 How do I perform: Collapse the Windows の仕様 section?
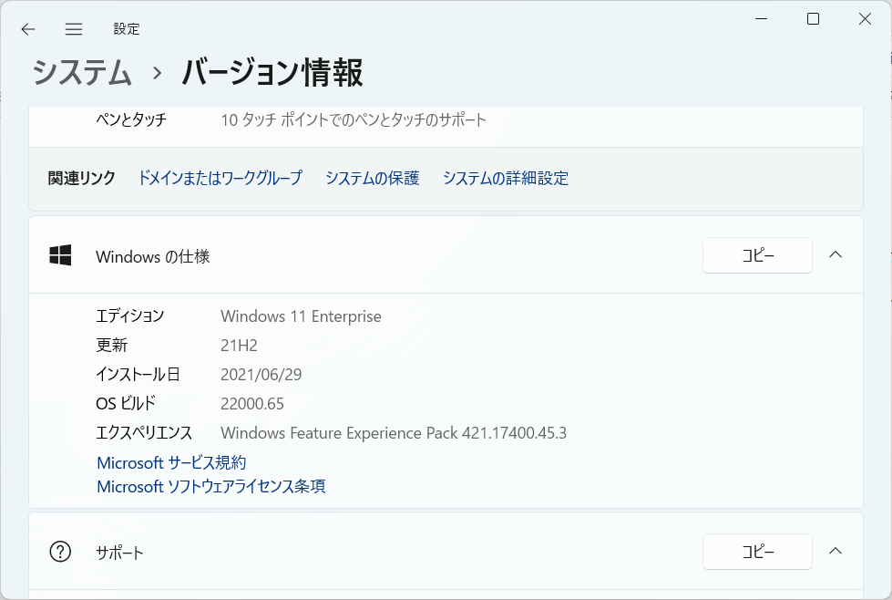pos(836,254)
